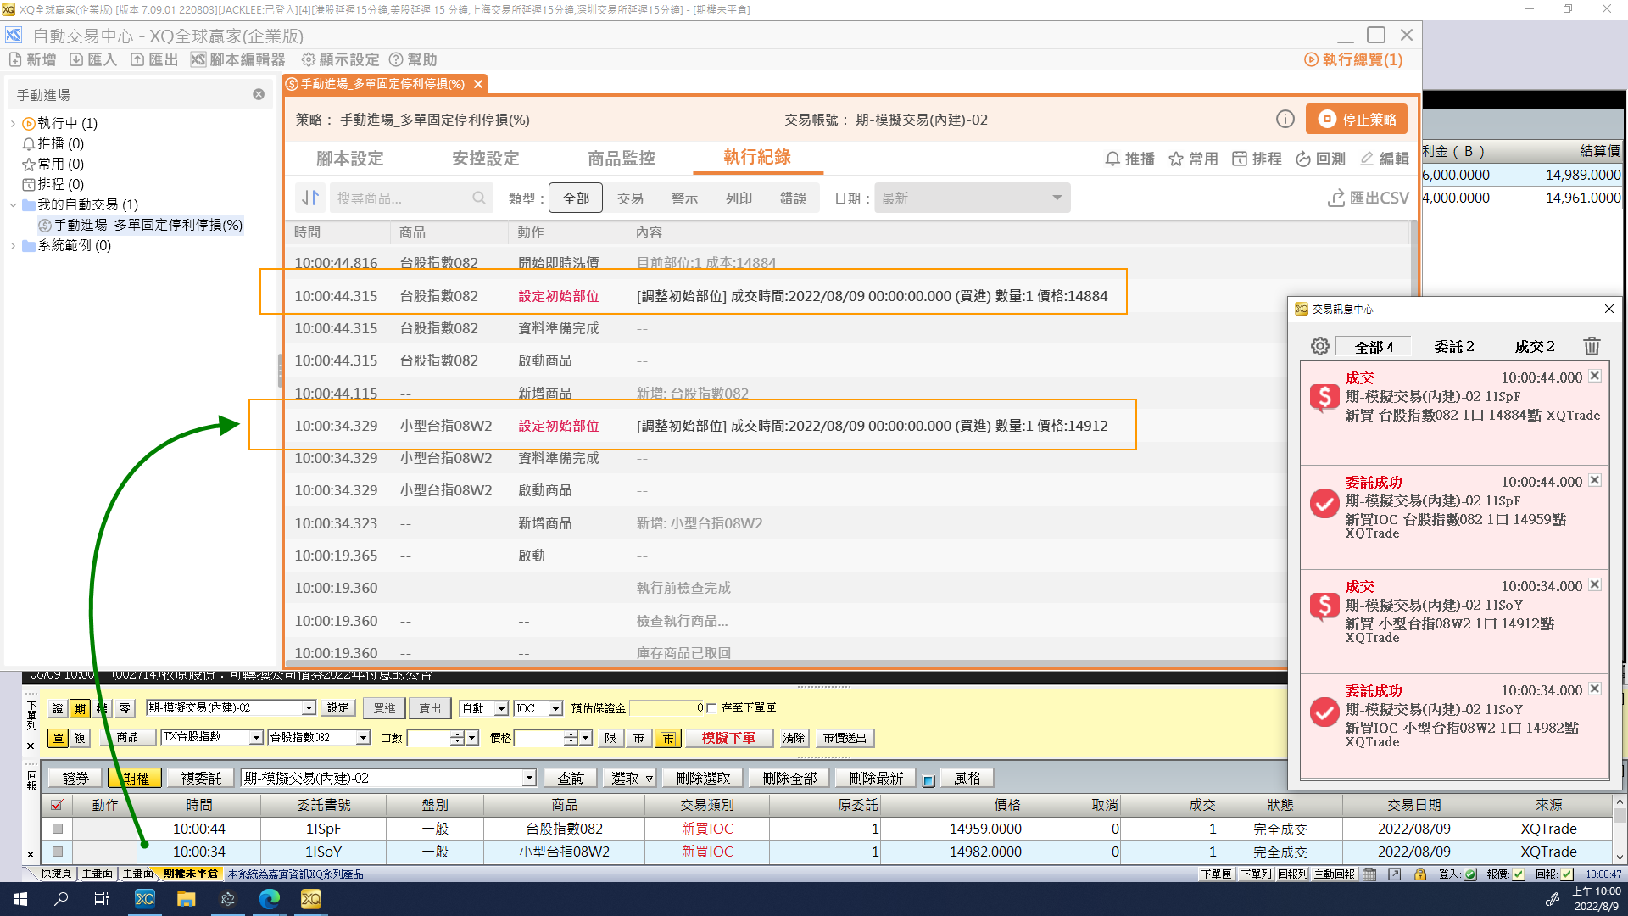1628x916 pixels.
Task: Check the 存至下單匣 checkbox
Action: point(712,708)
